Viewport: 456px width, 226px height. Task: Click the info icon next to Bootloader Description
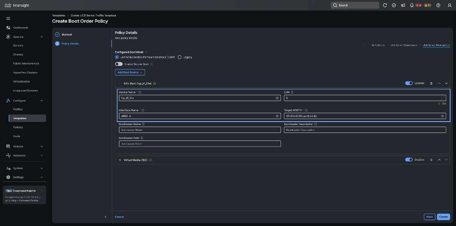click(x=316, y=124)
